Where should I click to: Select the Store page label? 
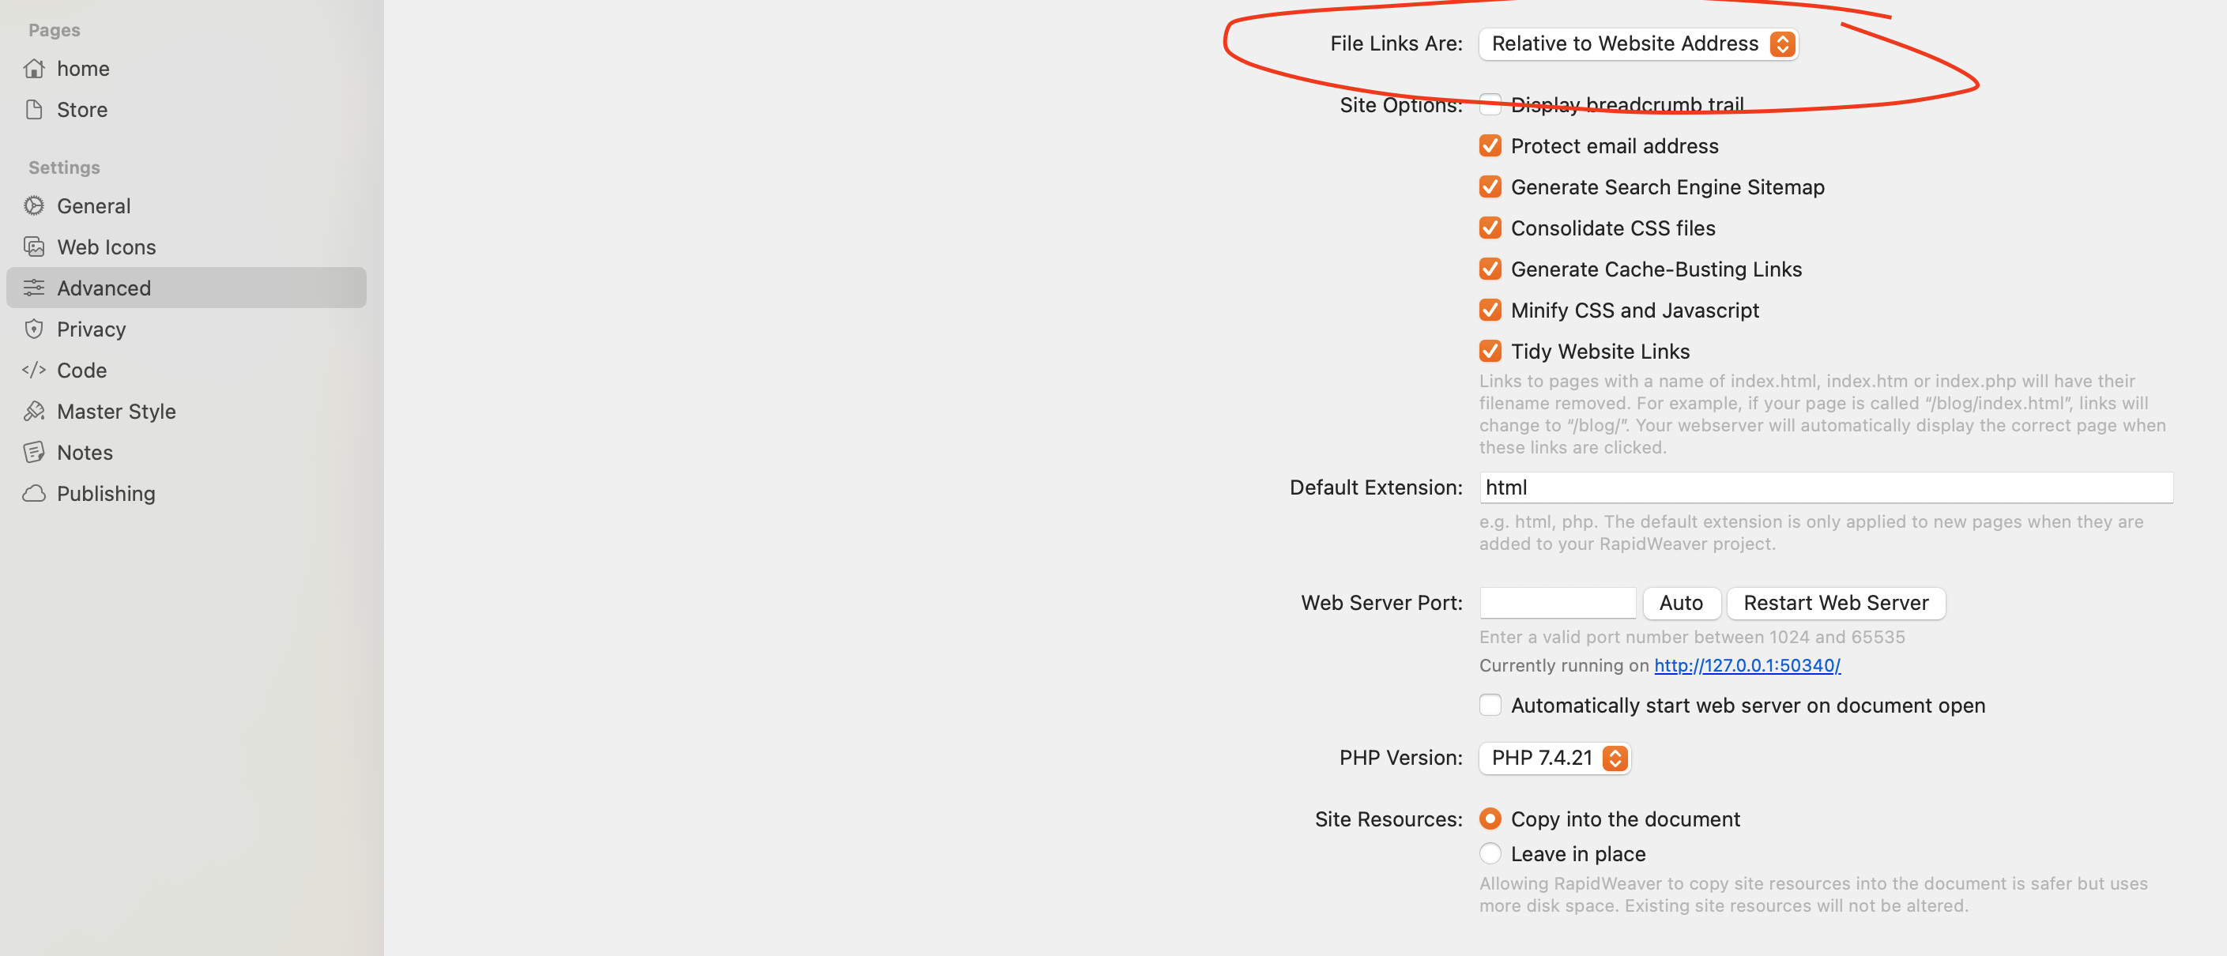click(x=82, y=110)
